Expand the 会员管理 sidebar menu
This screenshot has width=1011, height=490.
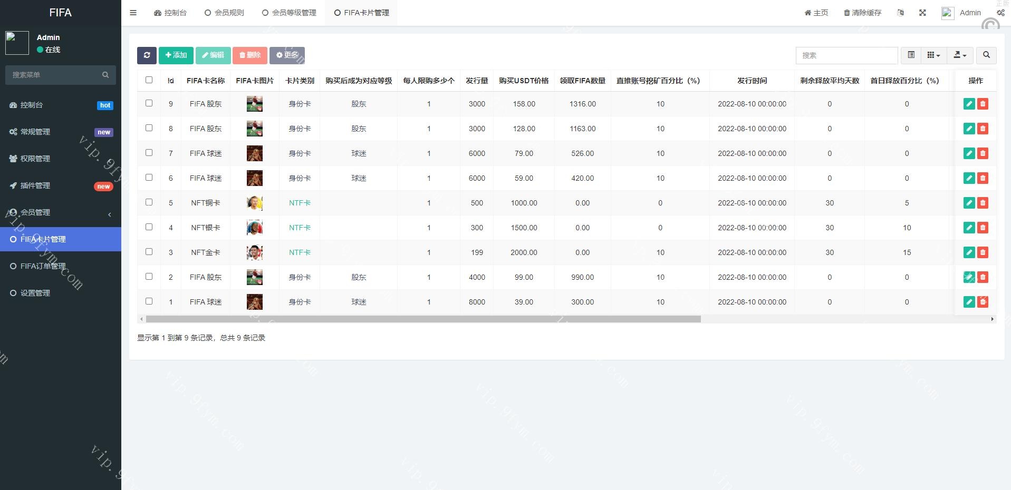pos(61,212)
